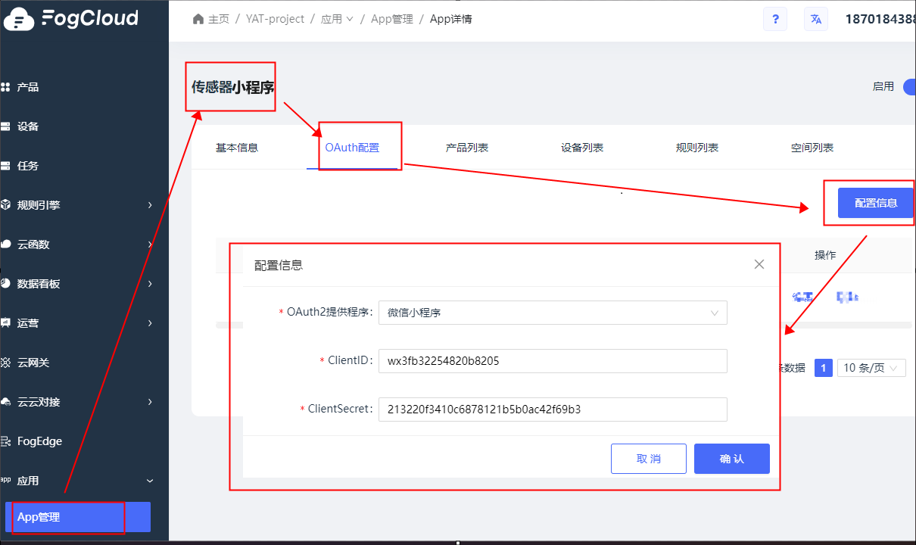Switch to the 基本信息 tab
Image resolution: width=916 pixels, height=545 pixels.
click(237, 148)
